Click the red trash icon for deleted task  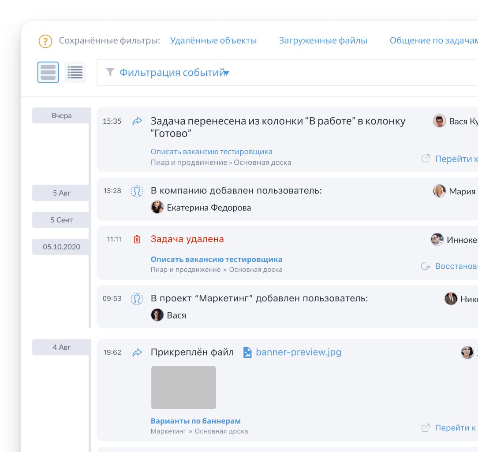point(137,239)
